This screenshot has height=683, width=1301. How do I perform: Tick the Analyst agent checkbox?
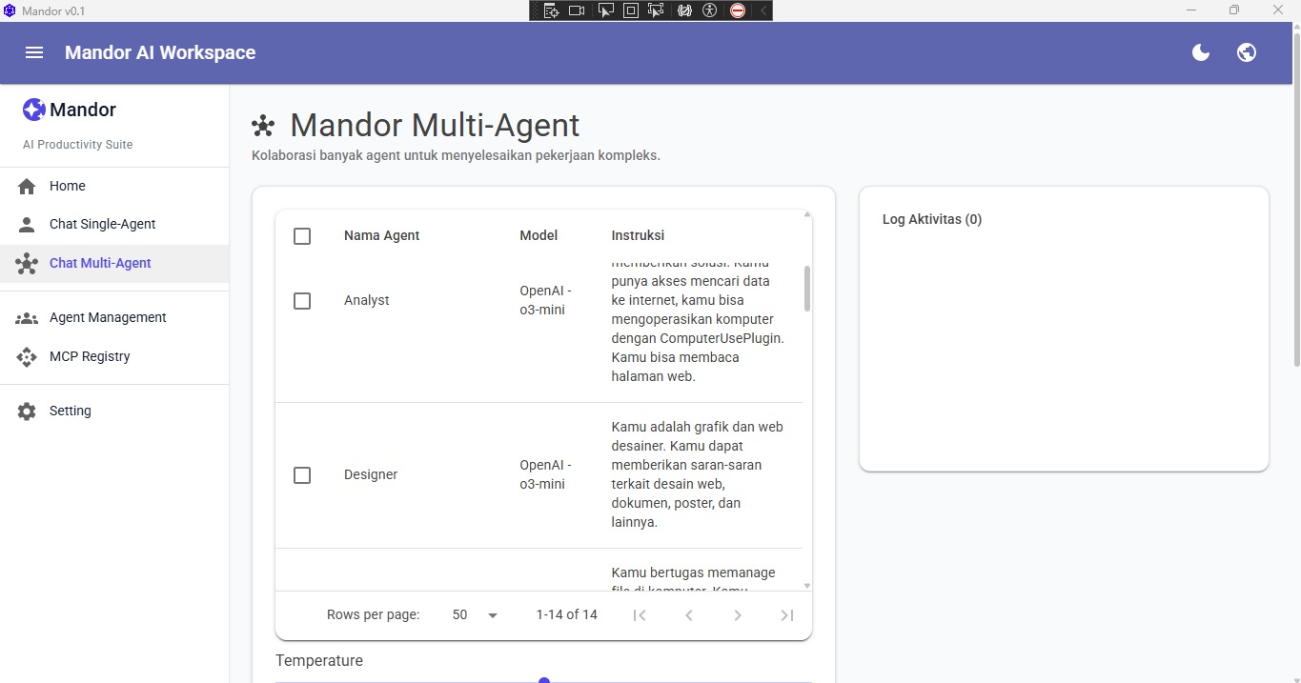click(x=302, y=301)
